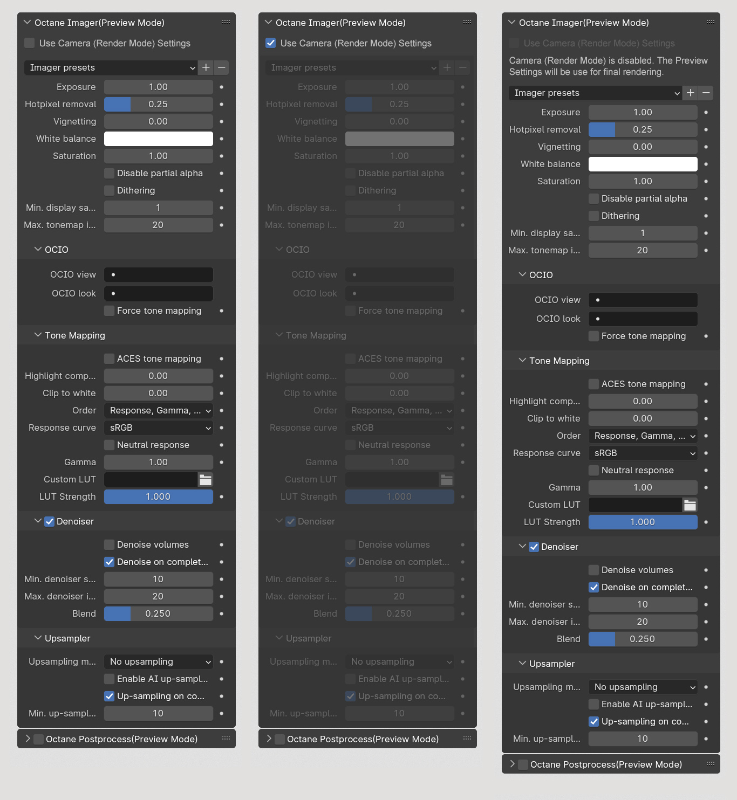Click the OCIO view field in left panel

[159, 274]
